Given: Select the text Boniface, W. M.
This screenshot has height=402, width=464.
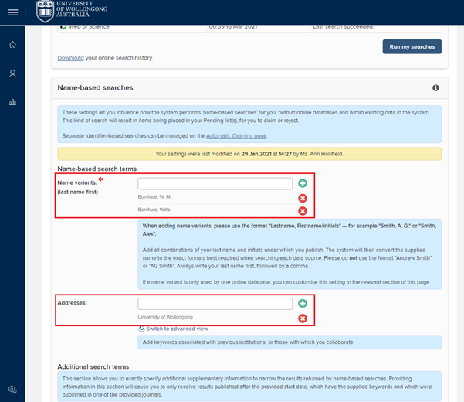Looking at the screenshot, I should (154, 197).
